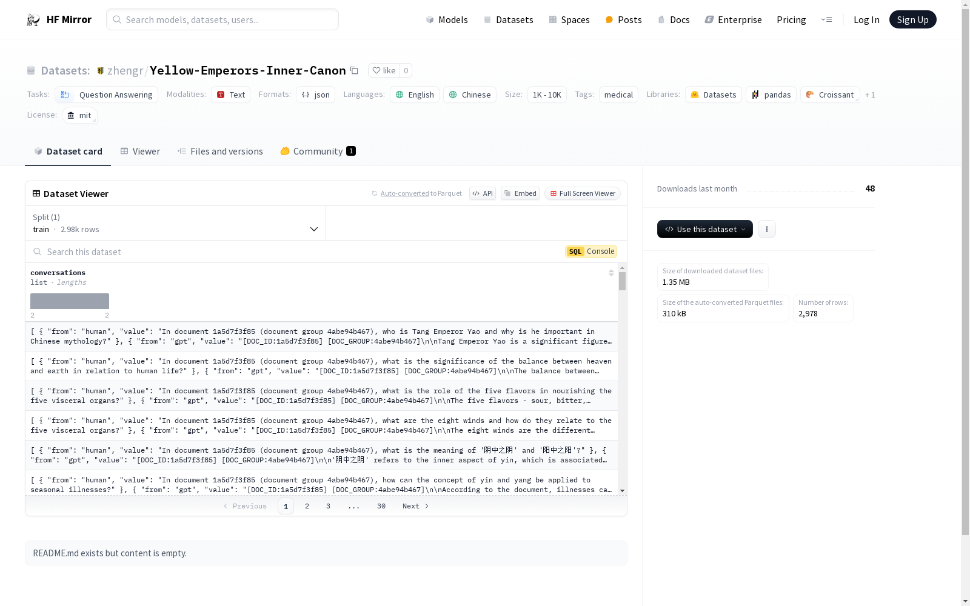Click the like heart button
The height and width of the screenshot is (606, 970).
(x=384, y=70)
